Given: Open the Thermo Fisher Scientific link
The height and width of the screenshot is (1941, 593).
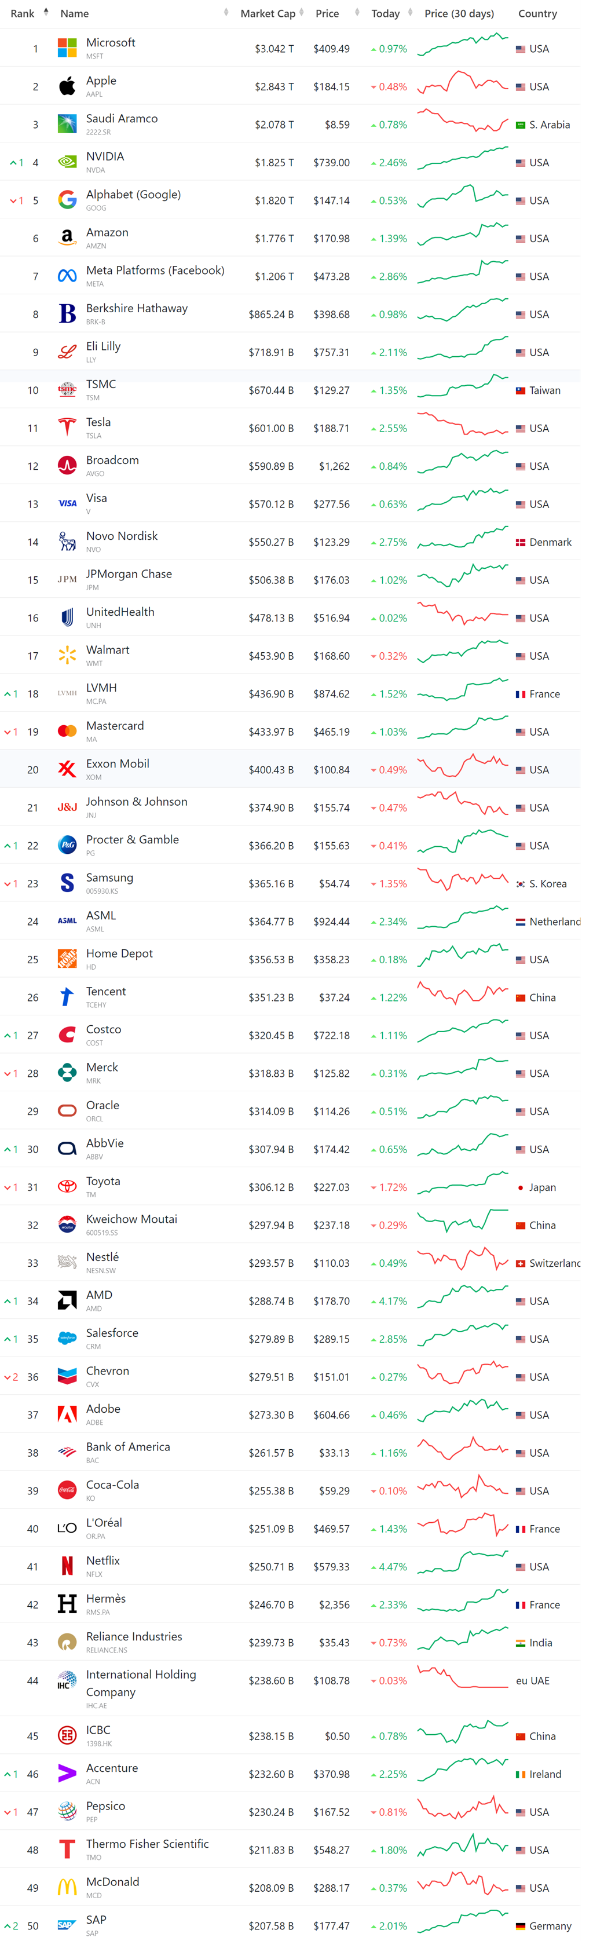Looking at the screenshot, I should pyautogui.click(x=147, y=1844).
